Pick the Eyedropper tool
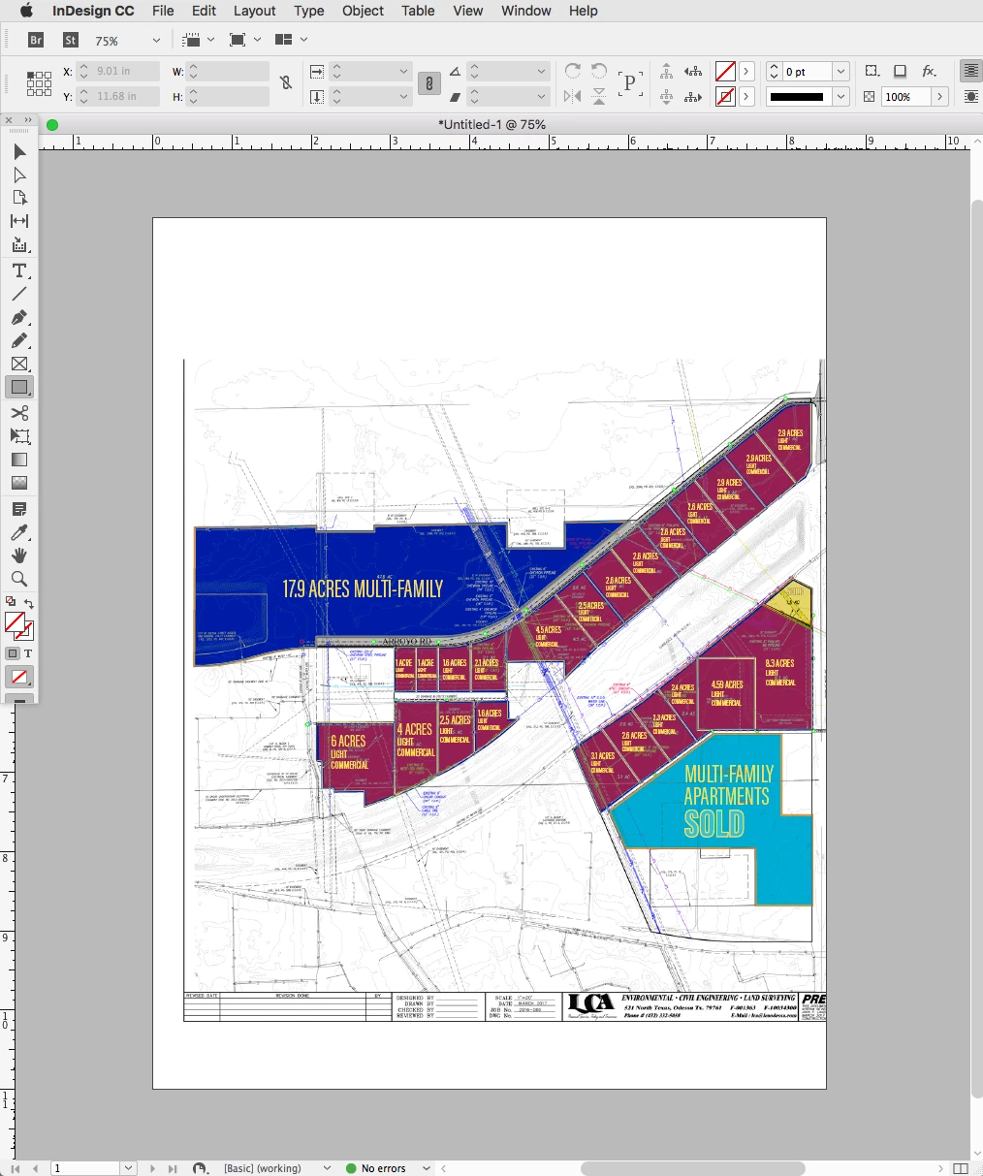 (19, 532)
